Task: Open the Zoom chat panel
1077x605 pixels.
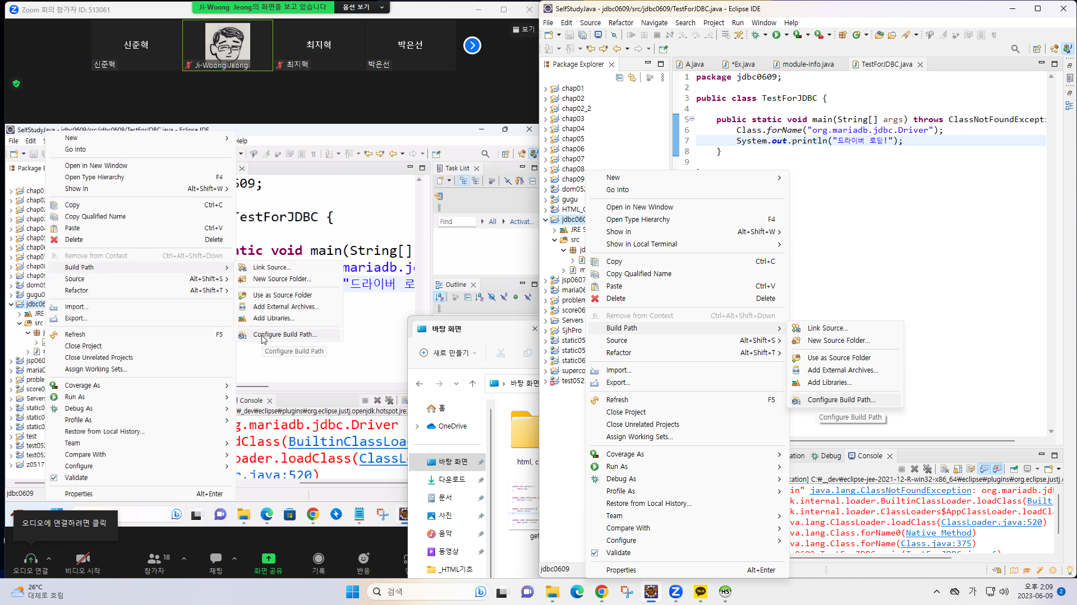Action: pyautogui.click(x=216, y=562)
